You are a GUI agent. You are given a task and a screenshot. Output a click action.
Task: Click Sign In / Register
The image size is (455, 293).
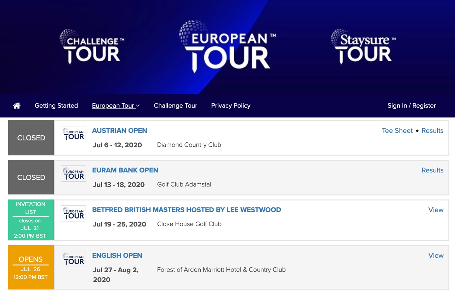pos(412,105)
